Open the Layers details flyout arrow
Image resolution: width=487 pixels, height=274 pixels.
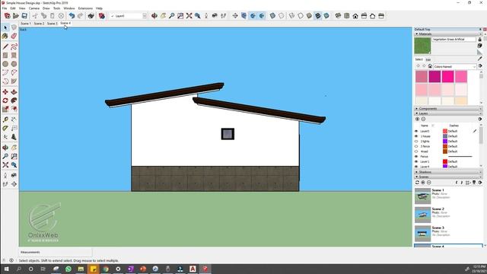point(480,119)
